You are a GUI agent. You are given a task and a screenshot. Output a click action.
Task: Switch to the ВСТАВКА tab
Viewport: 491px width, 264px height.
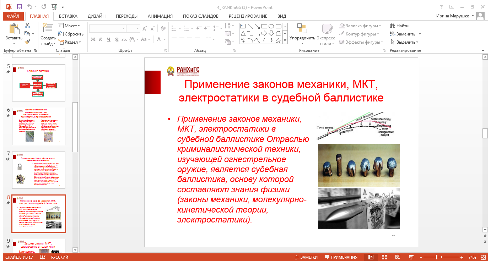coord(68,16)
